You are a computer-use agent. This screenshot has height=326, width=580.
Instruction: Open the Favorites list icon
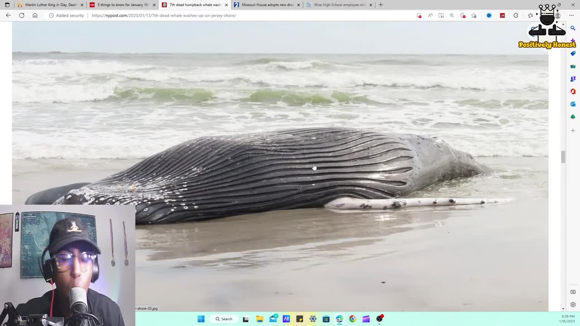click(x=530, y=15)
